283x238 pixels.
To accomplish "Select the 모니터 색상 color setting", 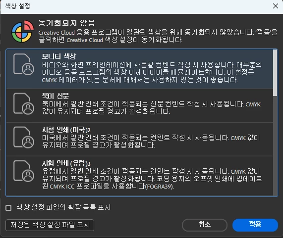I will 139,69.
